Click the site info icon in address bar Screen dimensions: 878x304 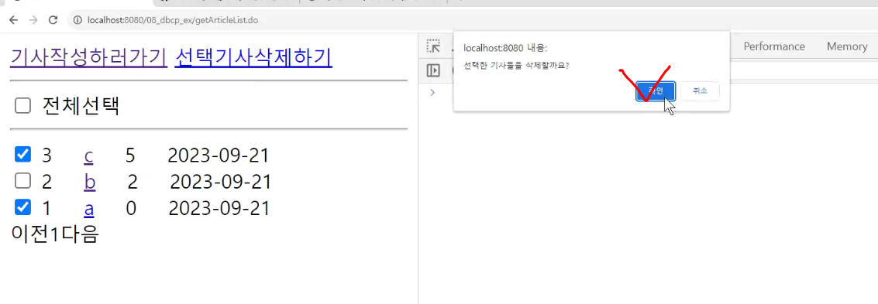point(77,21)
